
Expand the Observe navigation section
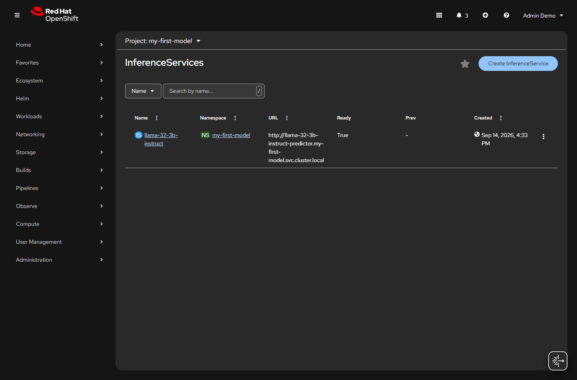(x=59, y=206)
